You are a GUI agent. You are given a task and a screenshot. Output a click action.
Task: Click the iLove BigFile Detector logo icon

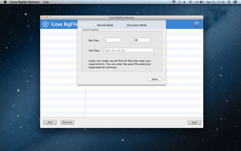coord(45,24)
